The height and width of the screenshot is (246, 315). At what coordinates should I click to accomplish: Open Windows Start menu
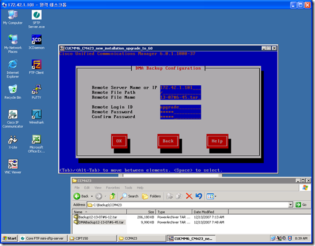coord(10,238)
